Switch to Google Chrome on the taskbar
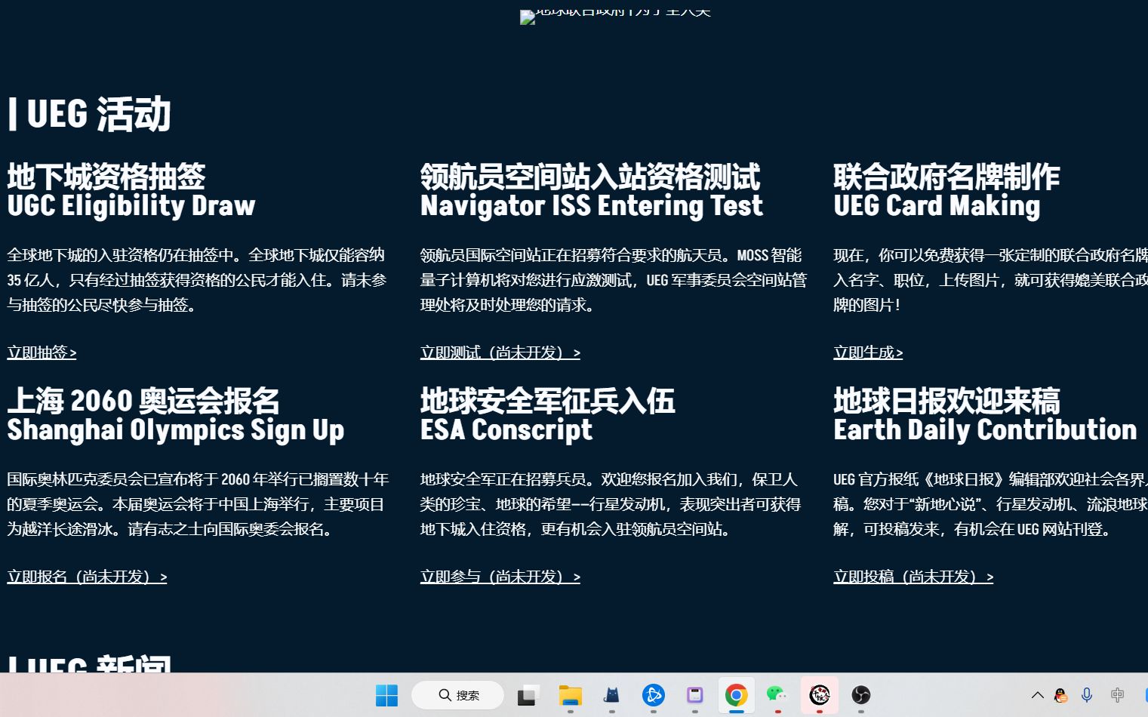The height and width of the screenshot is (717, 1148). pyautogui.click(x=736, y=695)
